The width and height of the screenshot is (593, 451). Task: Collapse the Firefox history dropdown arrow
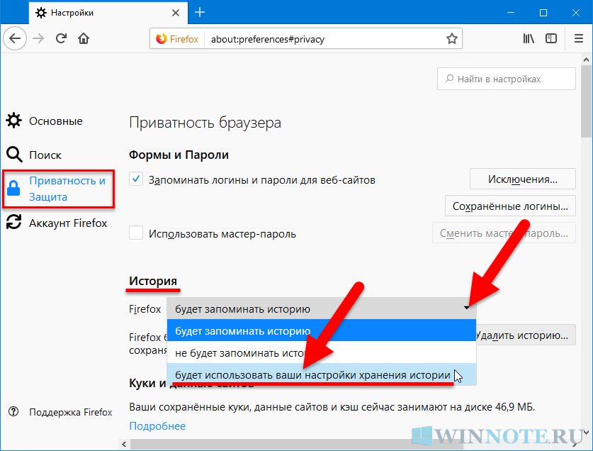(467, 308)
